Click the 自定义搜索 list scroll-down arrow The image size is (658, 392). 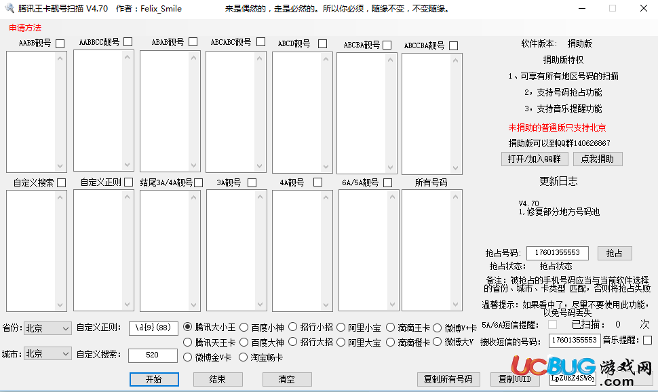click(60, 305)
